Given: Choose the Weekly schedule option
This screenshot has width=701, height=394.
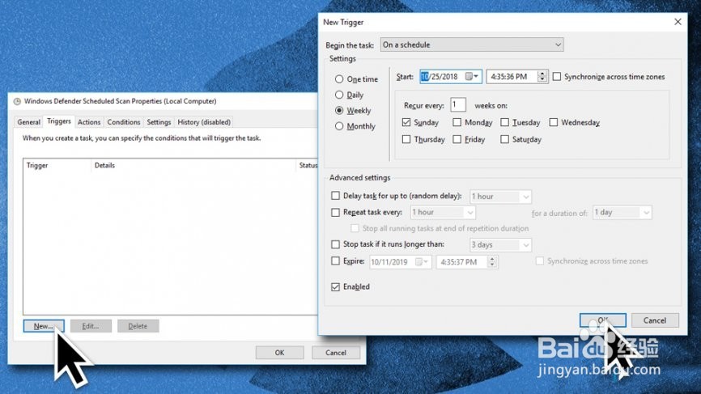Looking at the screenshot, I should [339, 110].
